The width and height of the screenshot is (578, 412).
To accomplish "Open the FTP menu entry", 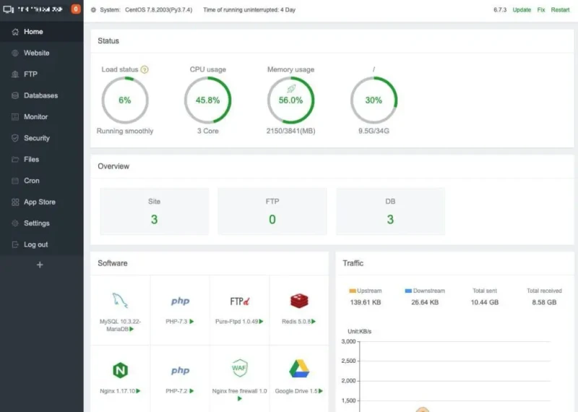I will 42,74.
